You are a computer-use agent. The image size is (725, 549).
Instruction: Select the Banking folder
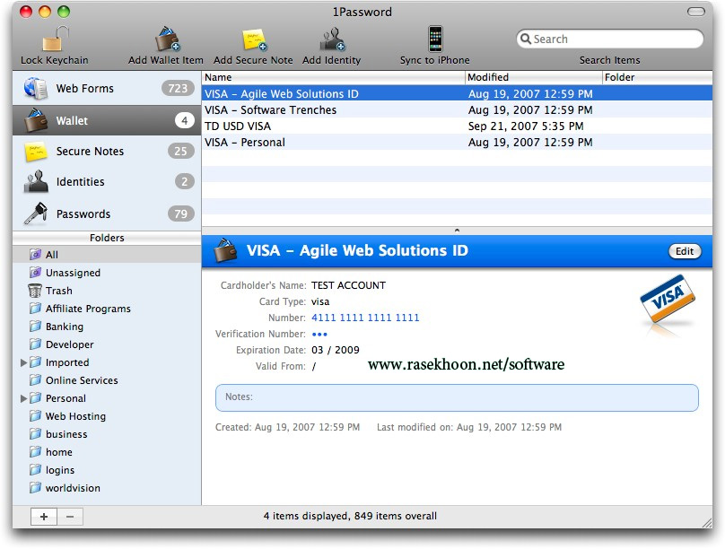click(x=107, y=327)
